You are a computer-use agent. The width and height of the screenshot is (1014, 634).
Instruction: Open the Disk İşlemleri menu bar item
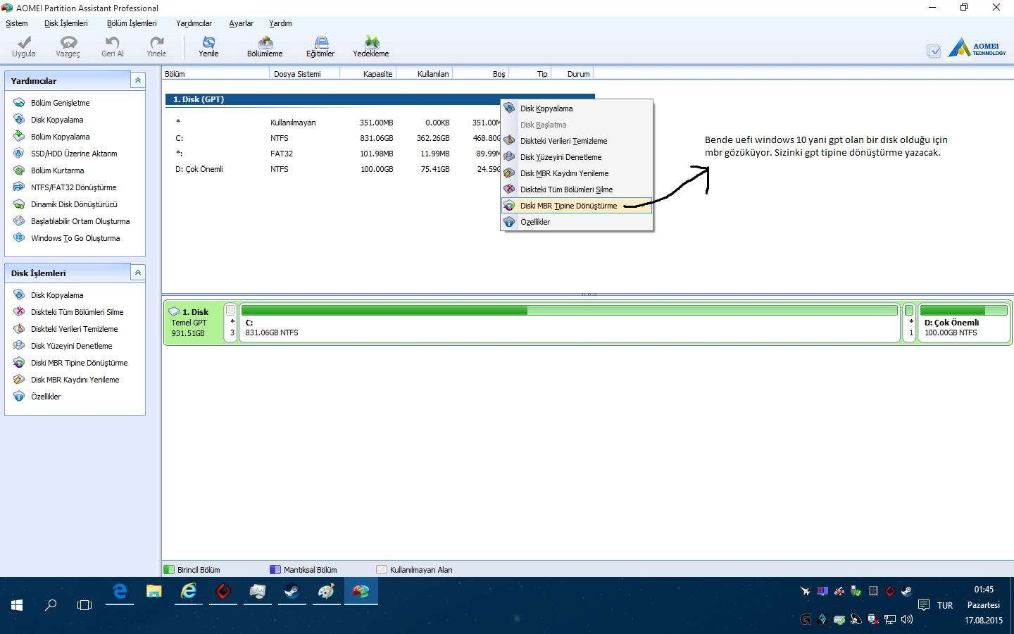point(66,23)
